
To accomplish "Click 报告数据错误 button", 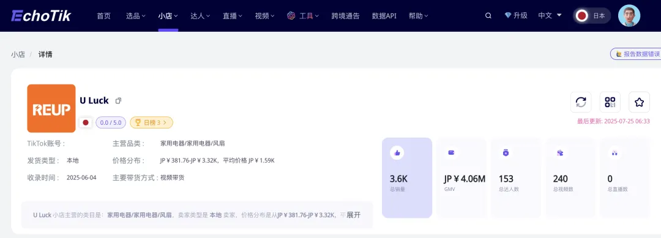I will [635, 54].
